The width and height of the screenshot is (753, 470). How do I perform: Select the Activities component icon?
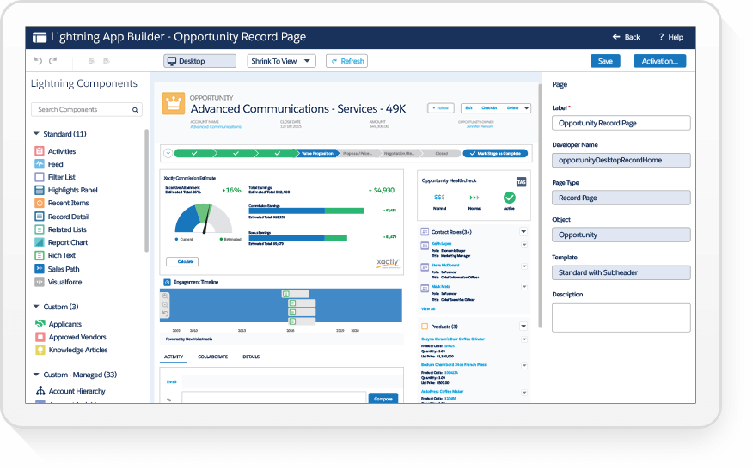point(40,150)
